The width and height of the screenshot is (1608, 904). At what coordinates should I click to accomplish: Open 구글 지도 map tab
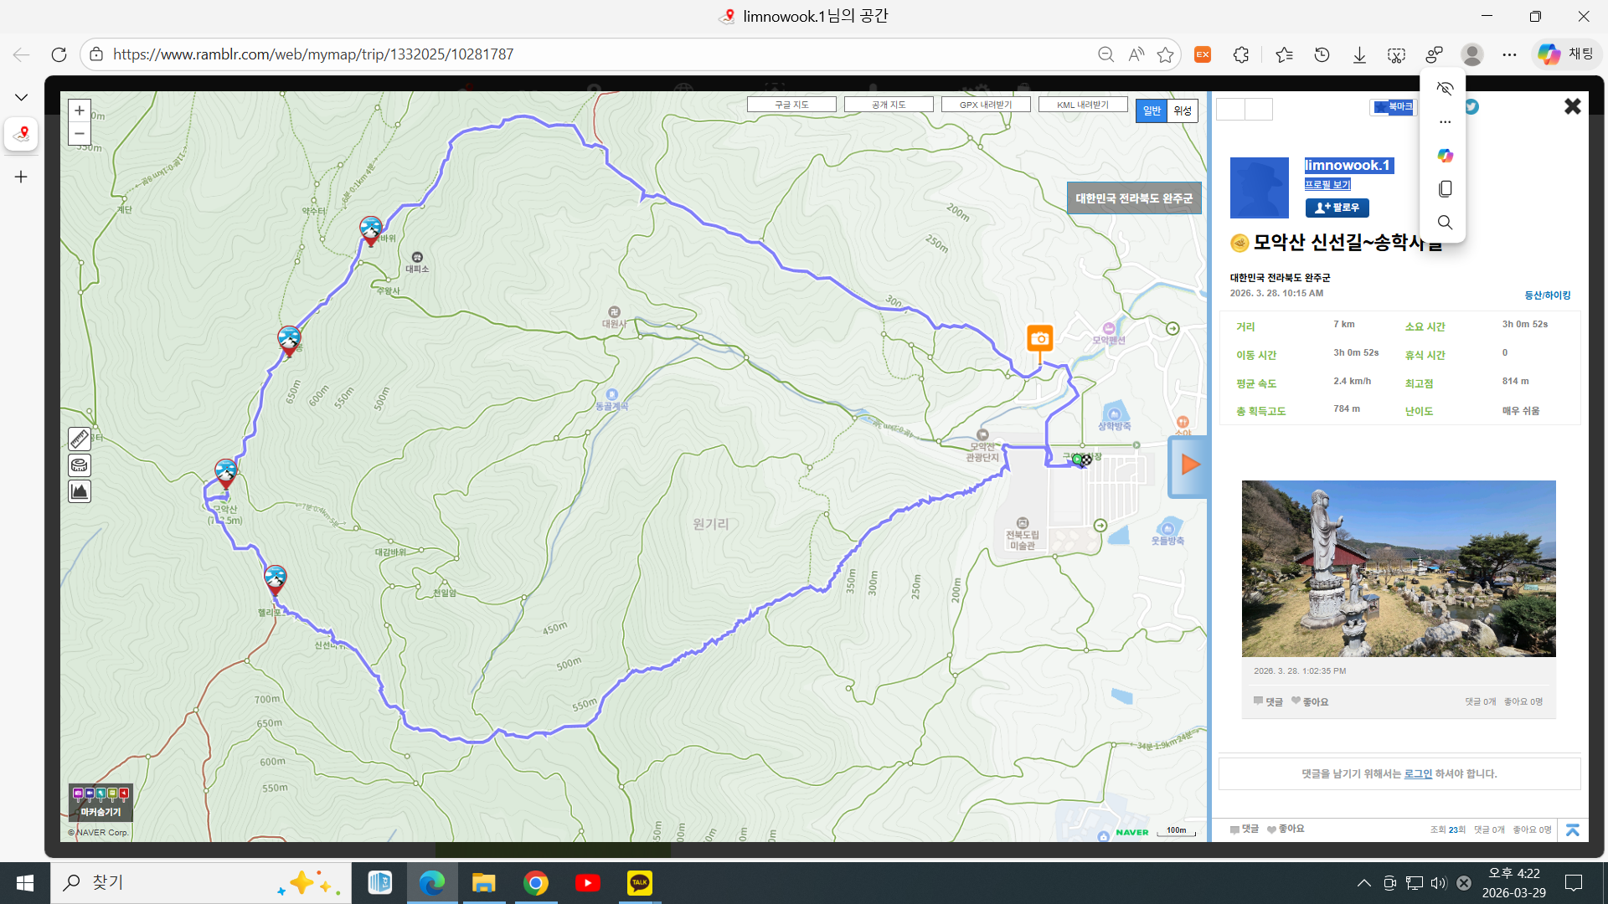pyautogui.click(x=791, y=105)
